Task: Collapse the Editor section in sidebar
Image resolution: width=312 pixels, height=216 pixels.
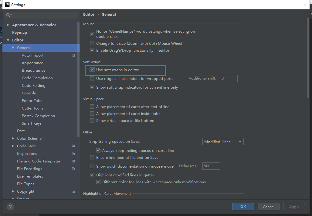Action: coord(8,40)
